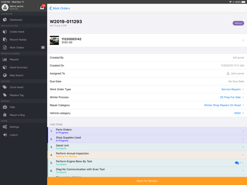Select the Clone Asset tags icon
The image size is (247, 185).
coord(5,87)
